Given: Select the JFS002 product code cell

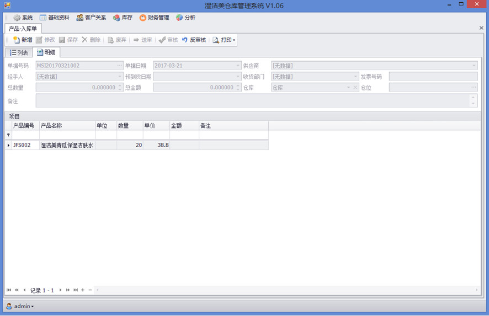Looking at the screenshot, I should (x=25, y=145).
